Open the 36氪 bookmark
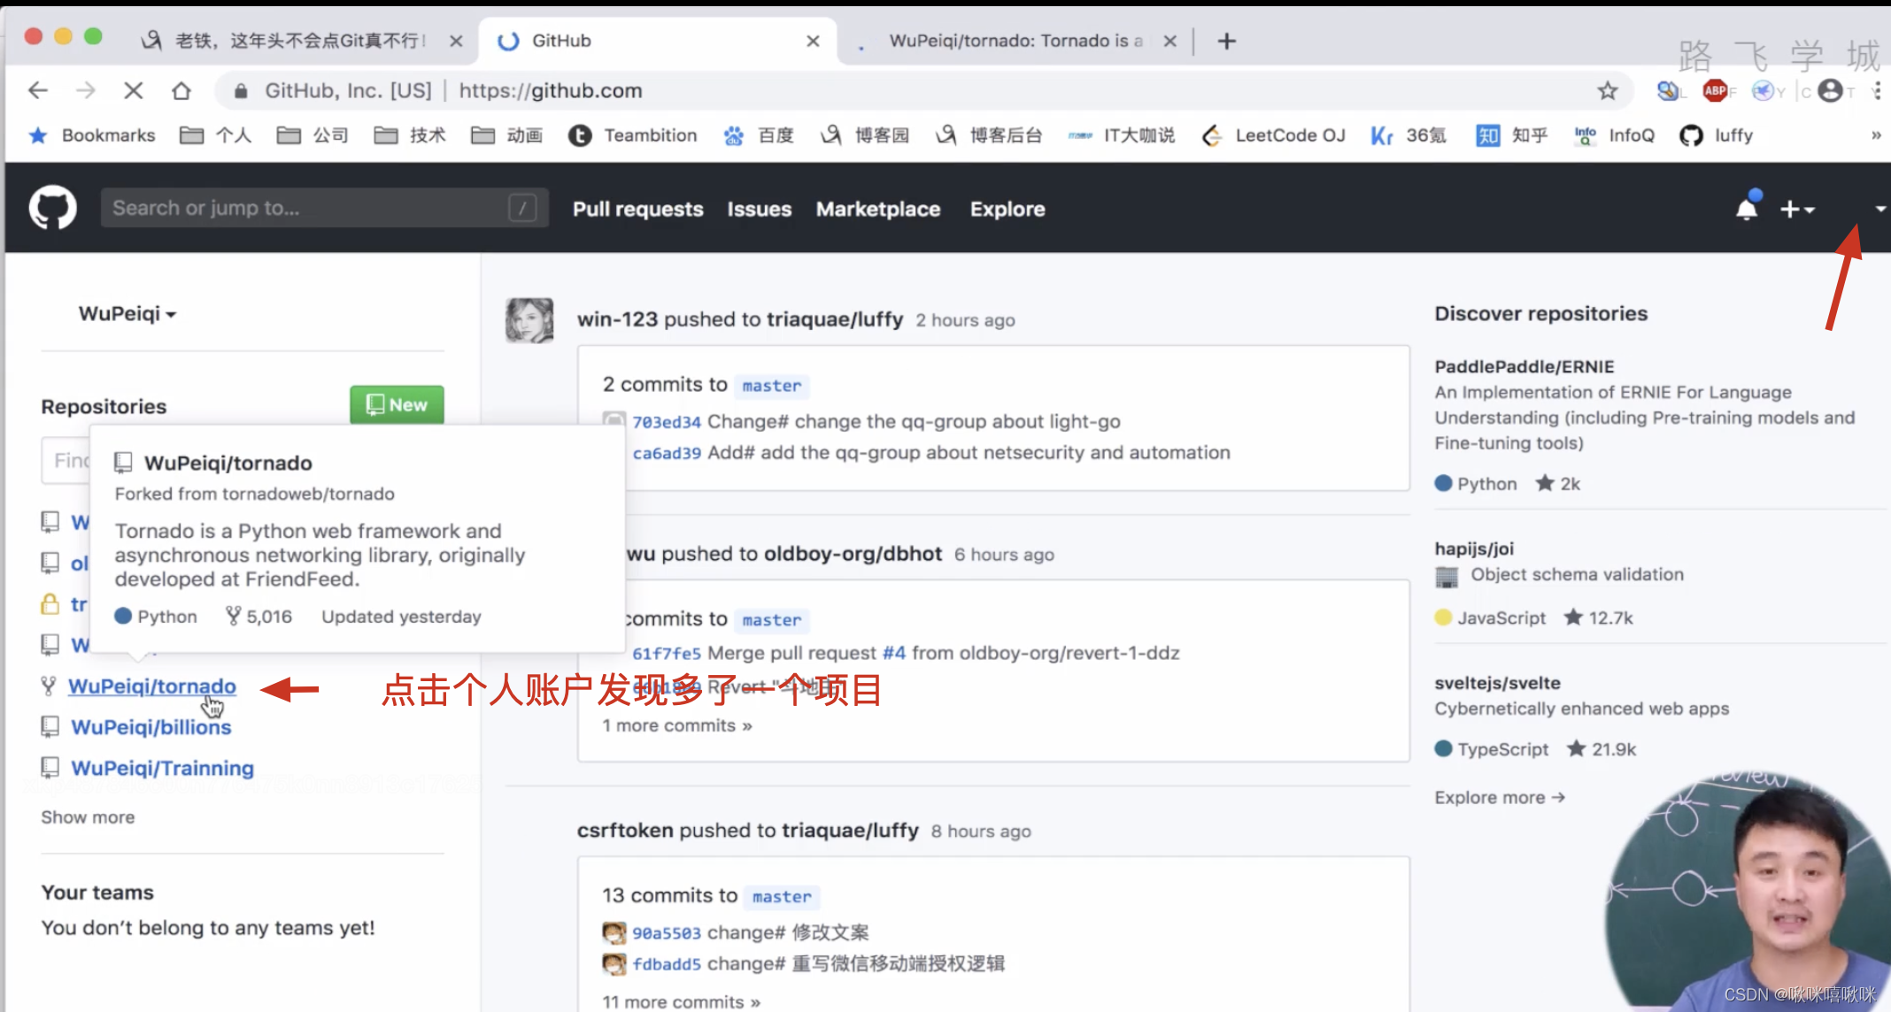Viewport: 1891px width, 1012px height. [1409, 134]
